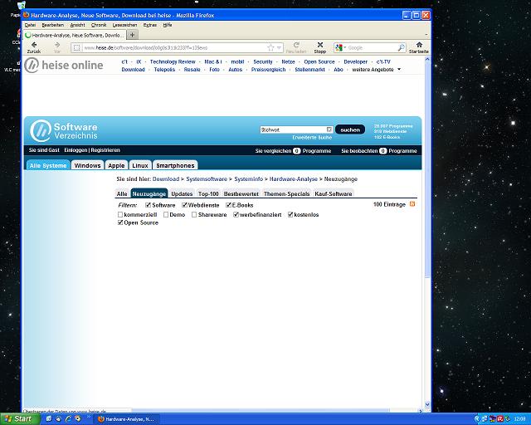This screenshot has height=425, width=531.
Task: Open the Updates tab
Action: [x=182, y=194]
